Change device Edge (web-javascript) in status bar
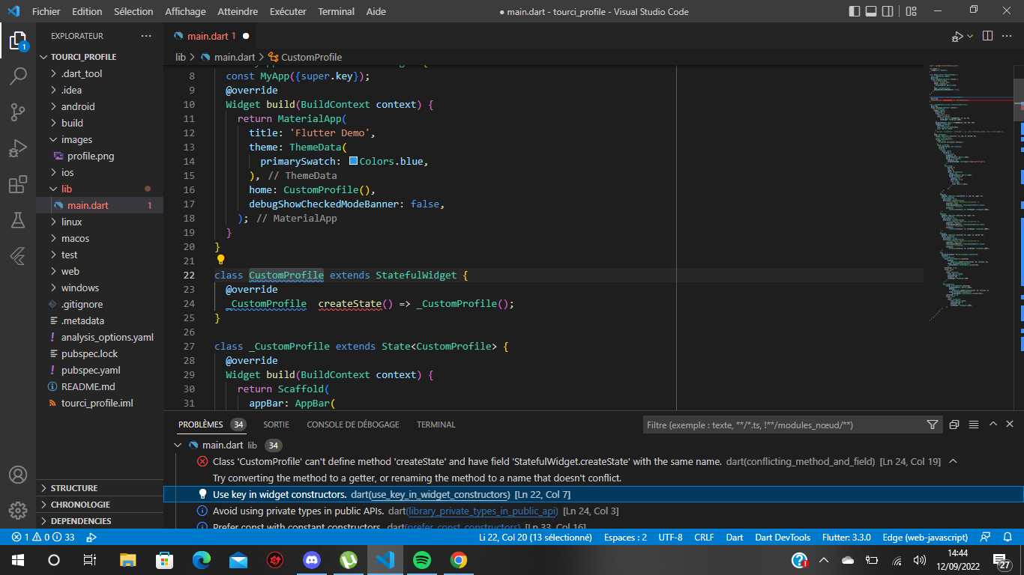 [x=925, y=537]
